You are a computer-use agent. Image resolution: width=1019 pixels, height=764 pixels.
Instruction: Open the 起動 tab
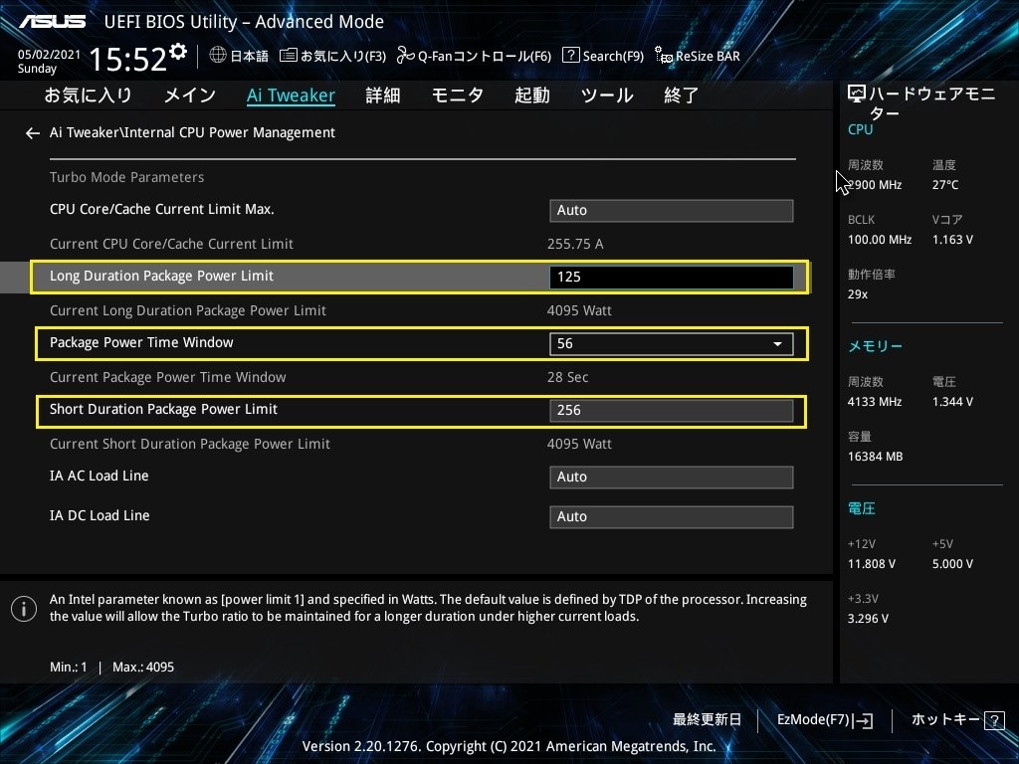point(532,95)
